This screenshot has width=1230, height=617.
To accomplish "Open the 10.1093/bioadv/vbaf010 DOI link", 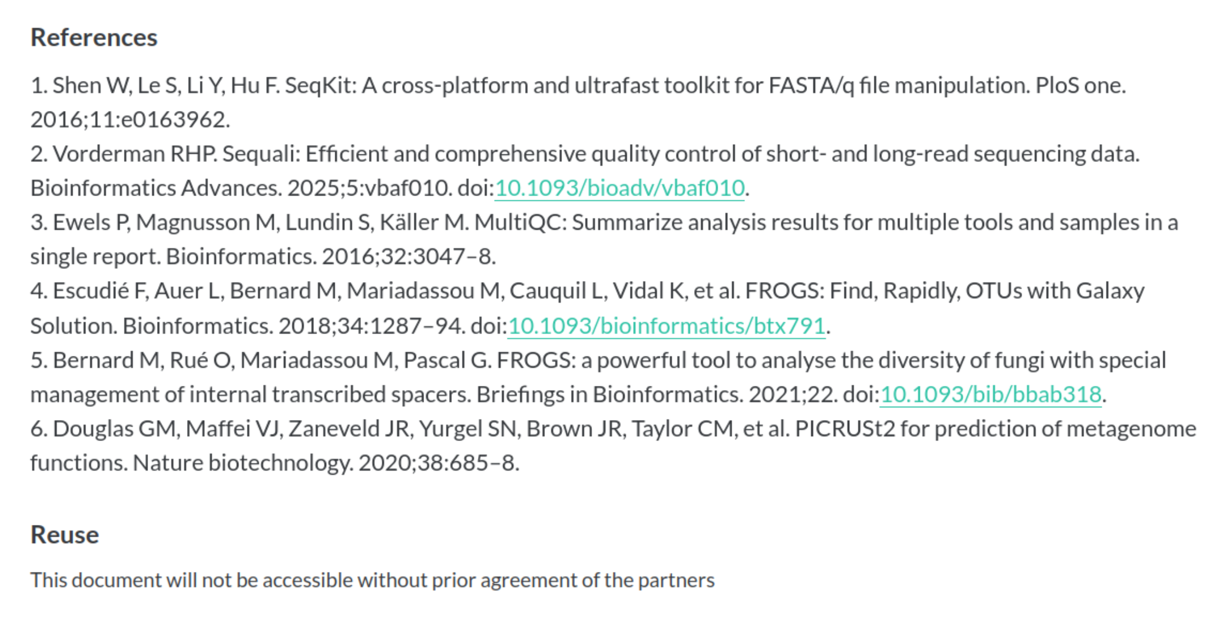I will pos(620,187).
